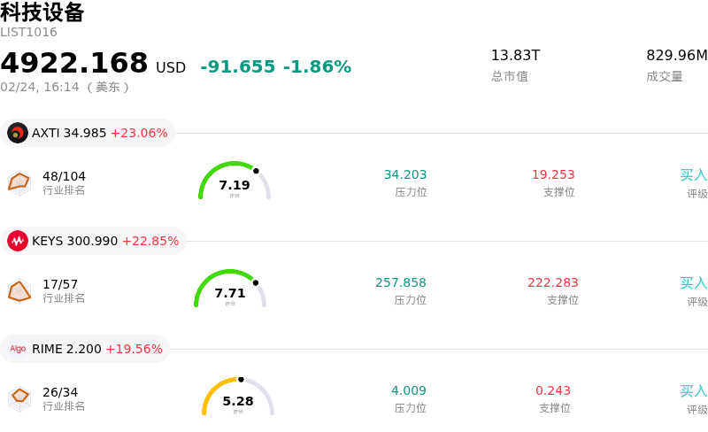Click the LIST1016 code label
The height and width of the screenshot is (432, 708).
(x=28, y=32)
